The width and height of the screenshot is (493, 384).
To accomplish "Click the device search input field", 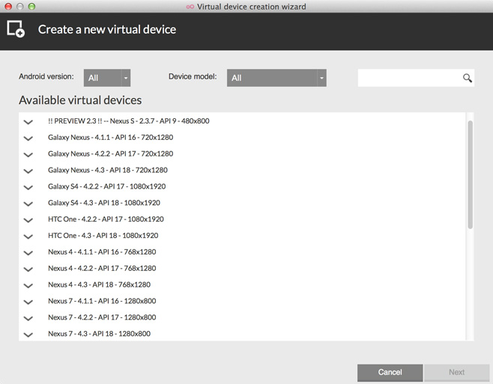I will tap(416, 78).
